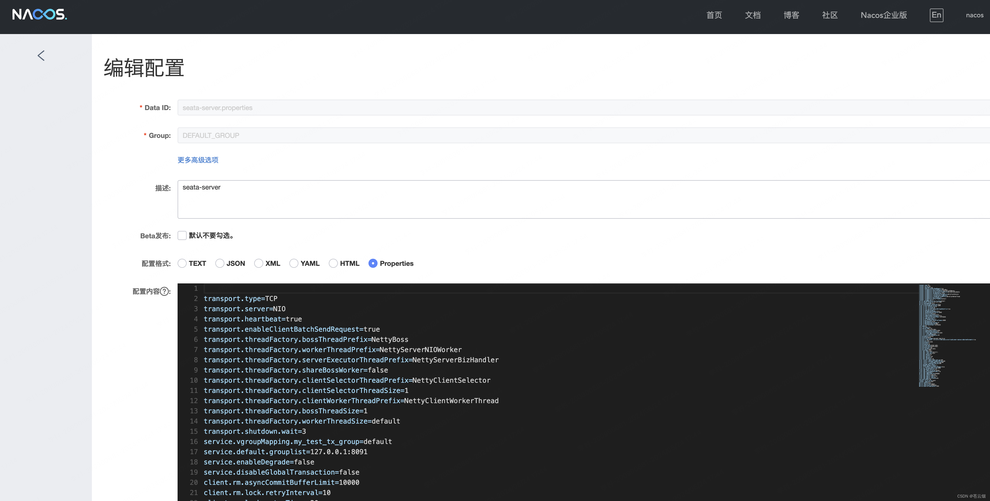This screenshot has width=990, height=501.
Task: Click line transport.heartbeat=true
Action: point(253,319)
